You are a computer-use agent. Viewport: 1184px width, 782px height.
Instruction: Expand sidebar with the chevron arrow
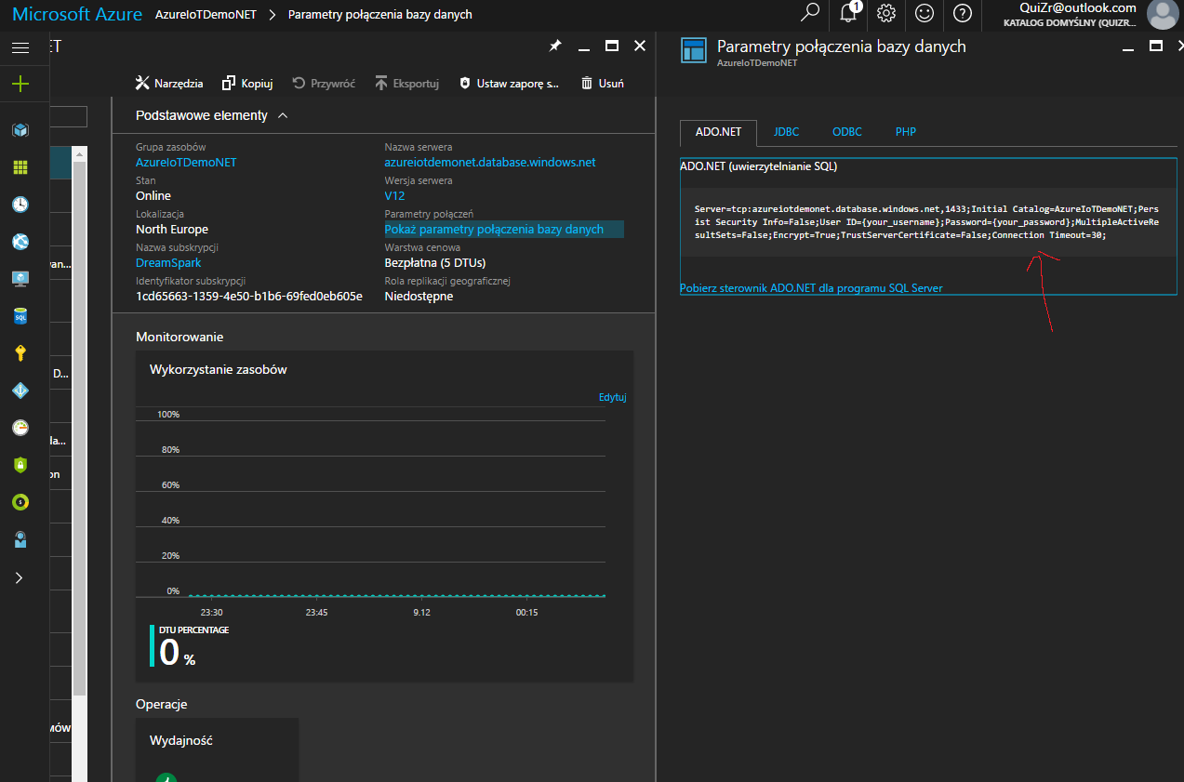tap(20, 577)
